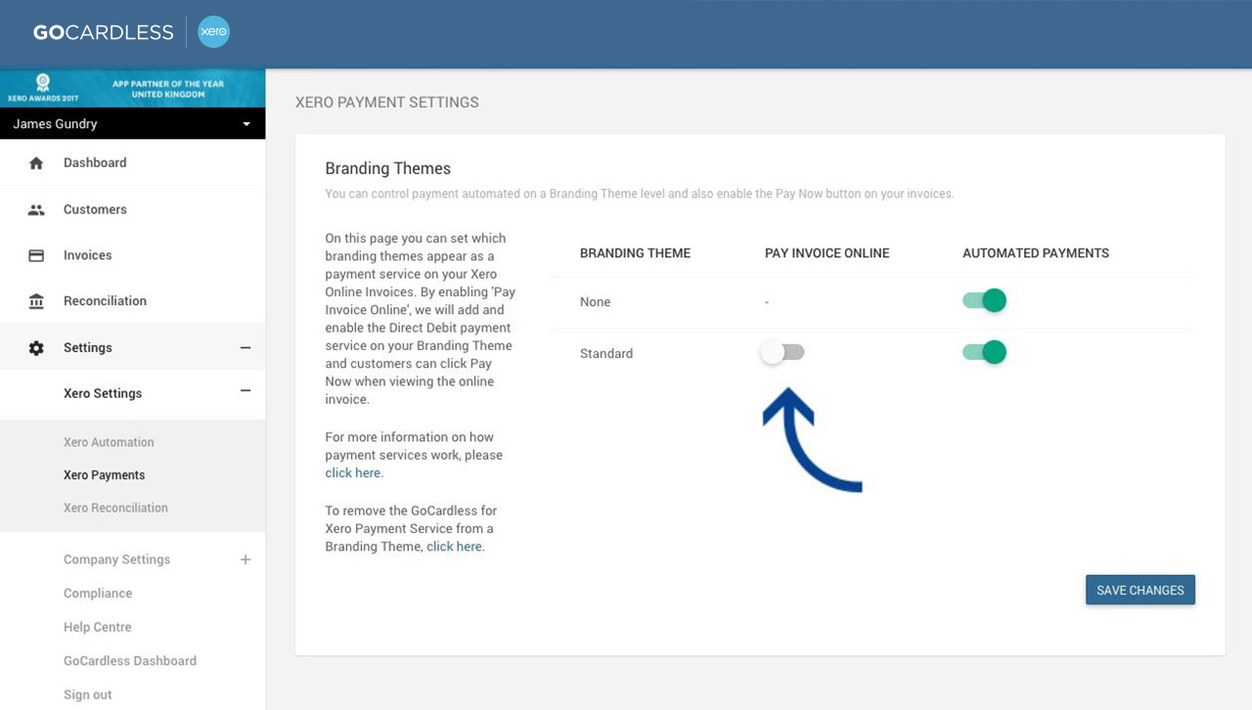Click the GoCardless logo

click(103, 32)
